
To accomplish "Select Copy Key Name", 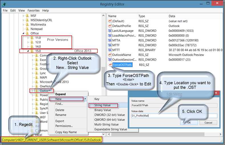I will coord(68,132).
